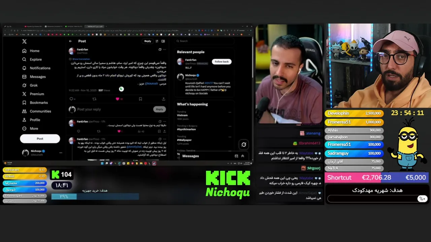
Task: Go to Home in X sidebar
Action: point(31,51)
